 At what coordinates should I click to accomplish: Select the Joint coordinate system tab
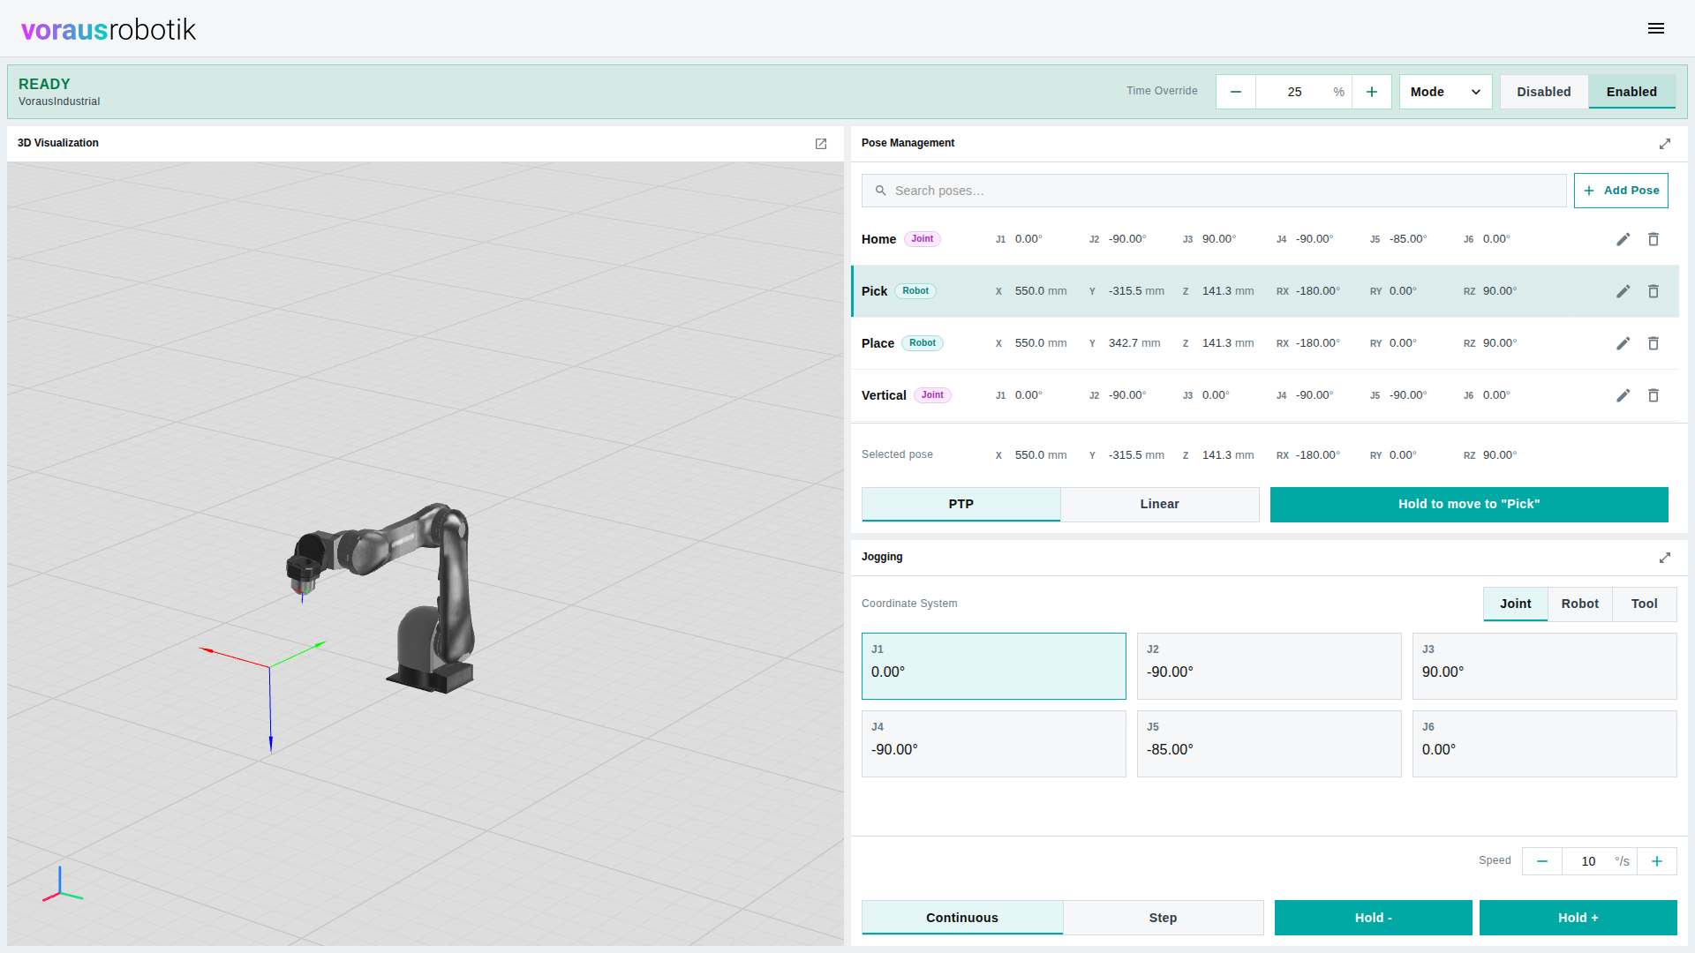point(1516,604)
